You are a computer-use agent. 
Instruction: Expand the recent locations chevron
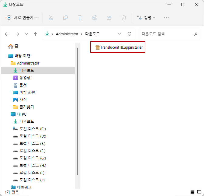click(26, 34)
